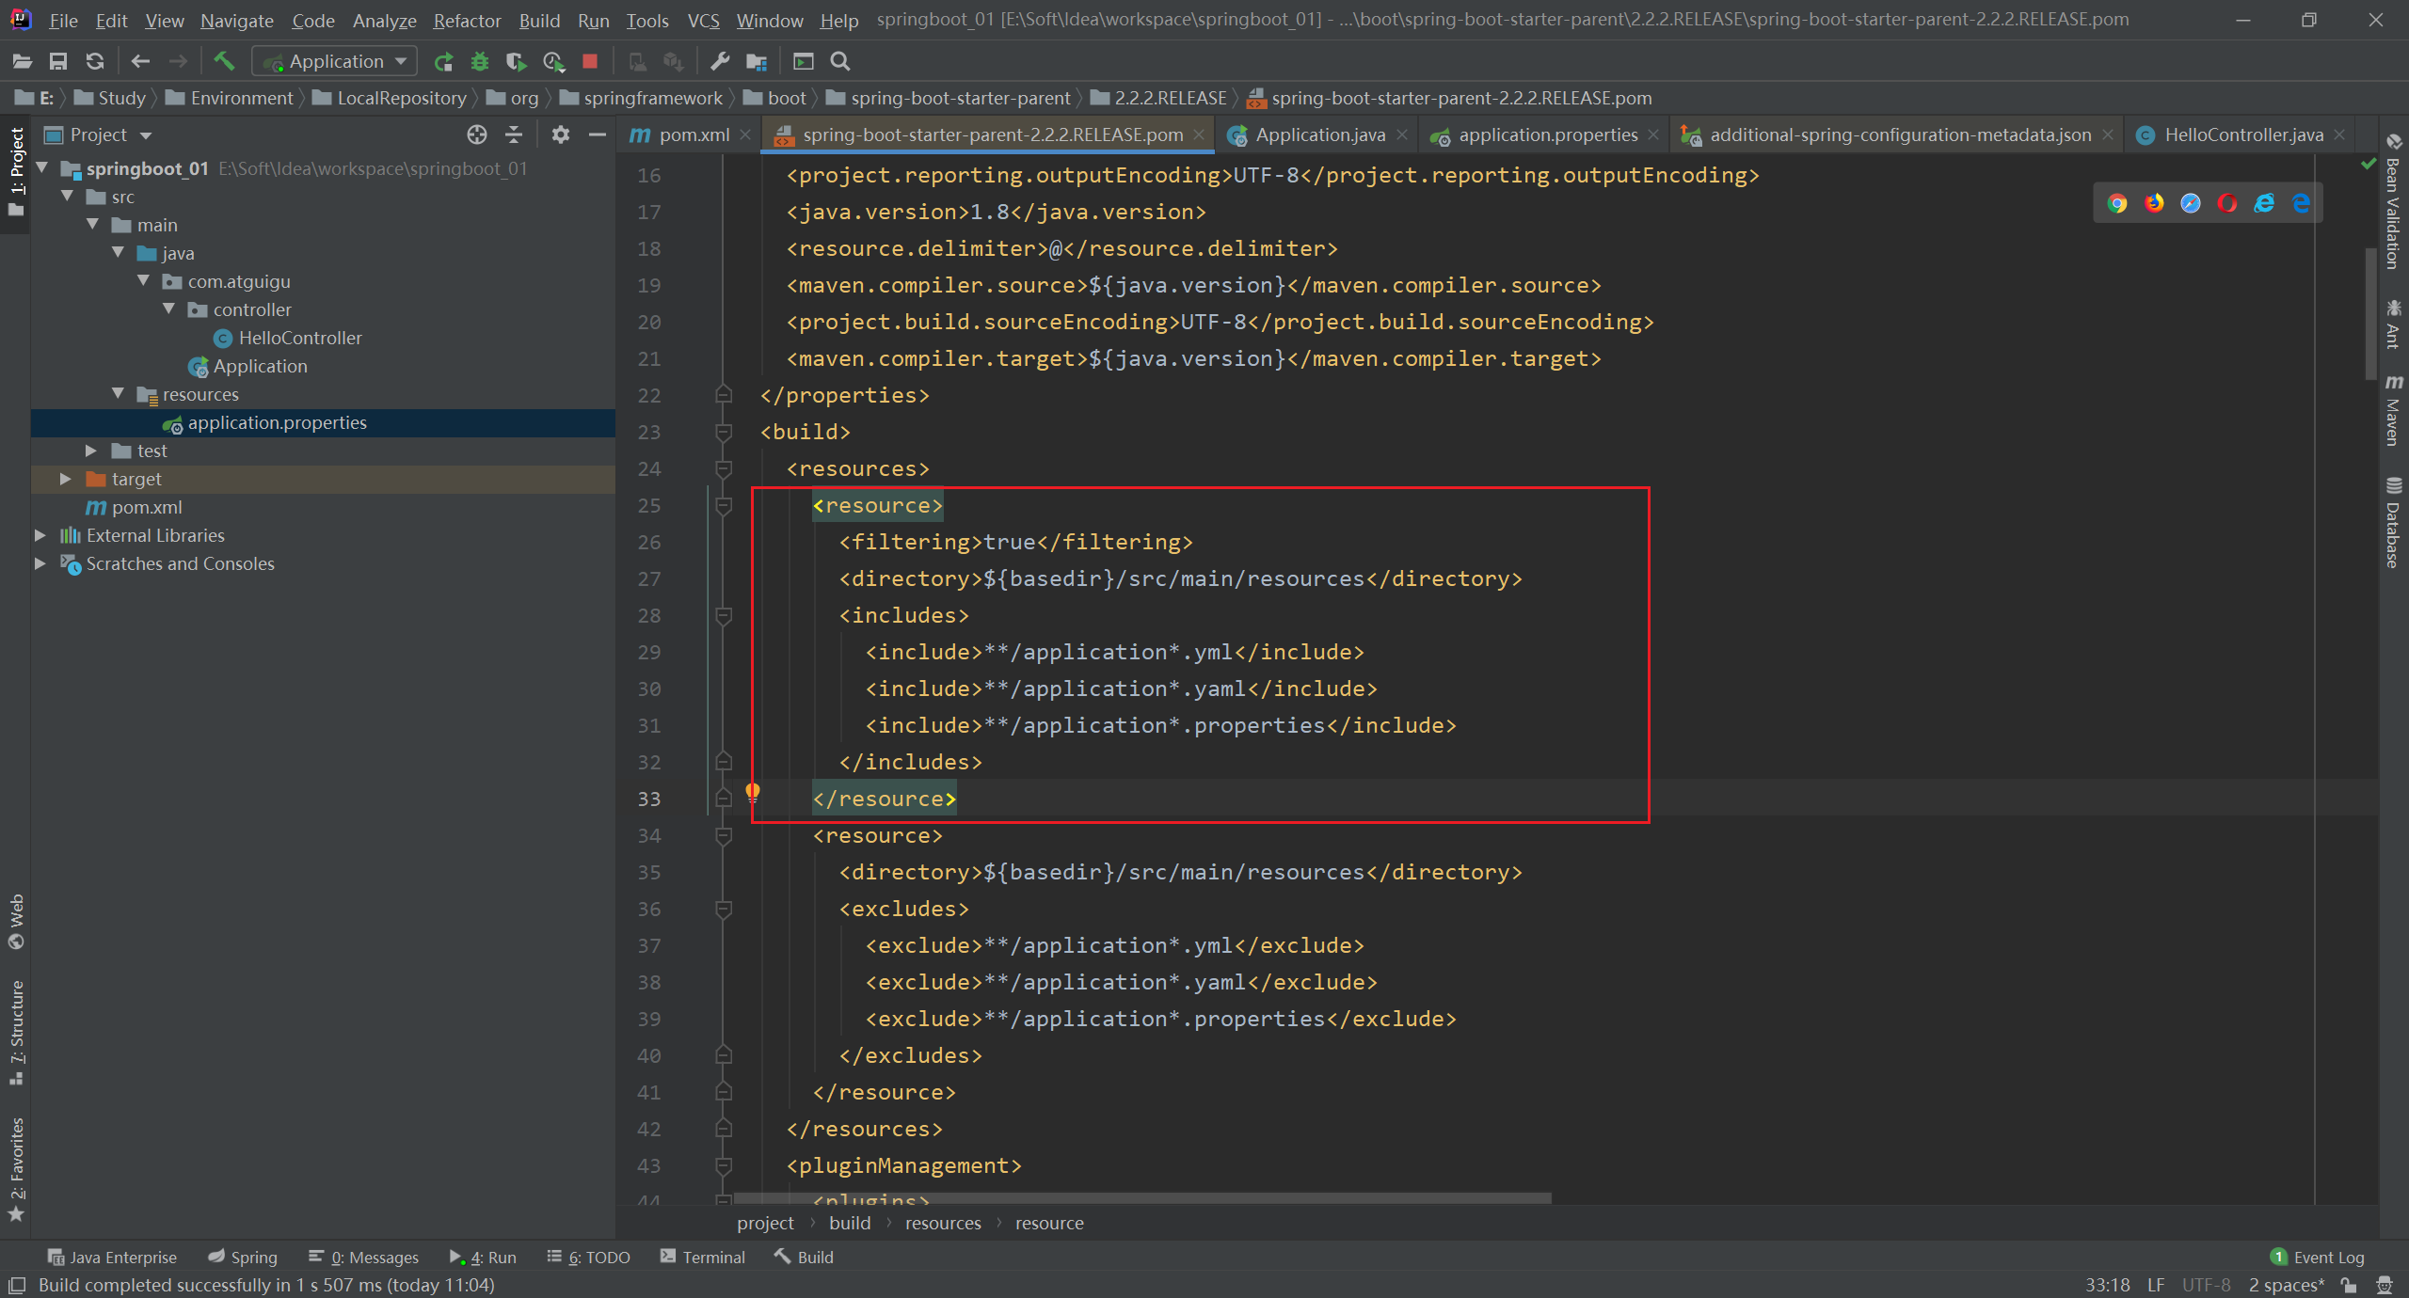This screenshot has height=1298, width=2409.
Task: Click the 2 spaces indent setting
Action: coord(2286,1285)
